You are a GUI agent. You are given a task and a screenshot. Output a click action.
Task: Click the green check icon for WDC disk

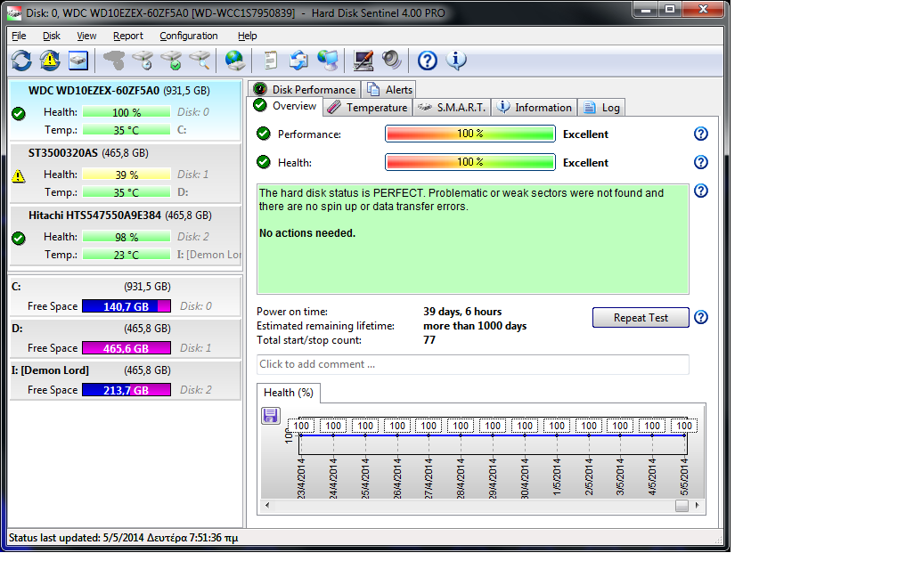click(x=19, y=113)
